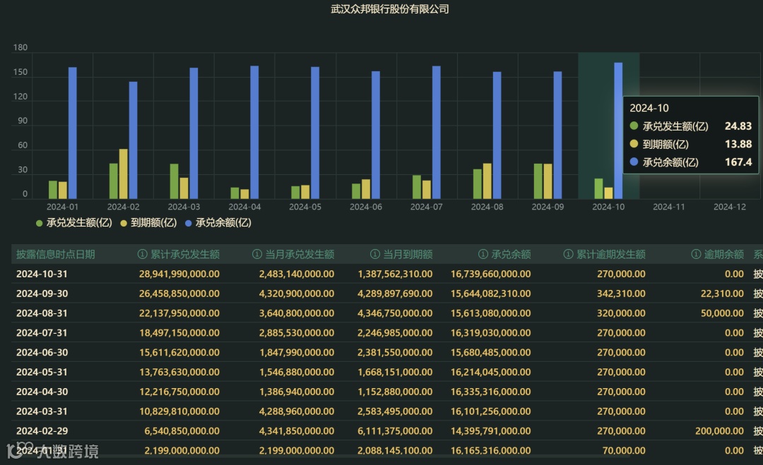Screen dimensions: 763x465
Task: Click blue 承兑余额 bar for 2024-05
Action: pos(315,133)
